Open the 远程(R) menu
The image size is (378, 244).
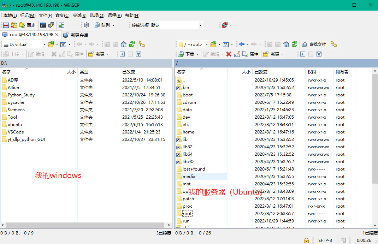(x=114, y=16)
